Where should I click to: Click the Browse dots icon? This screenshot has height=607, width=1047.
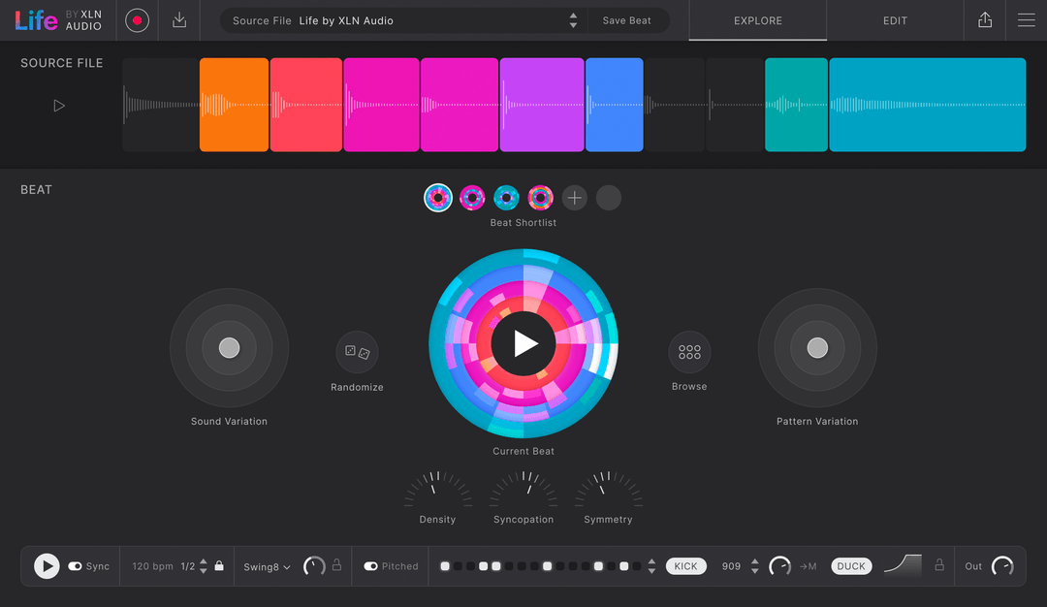[689, 352]
